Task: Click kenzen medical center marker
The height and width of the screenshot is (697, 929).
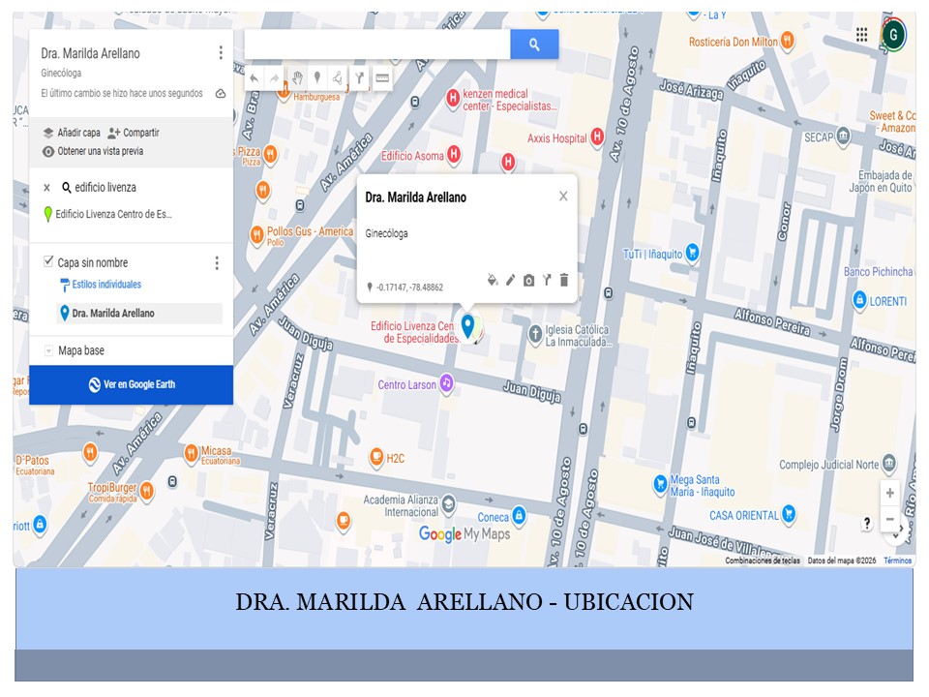Action: click(453, 98)
